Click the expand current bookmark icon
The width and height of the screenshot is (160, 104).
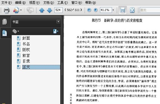[56, 31]
